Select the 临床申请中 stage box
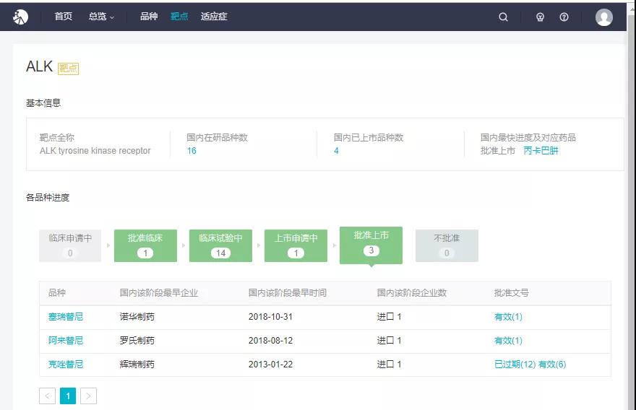Image resolution: width=636 pixels, height=410 pixels. click(70, 245)
